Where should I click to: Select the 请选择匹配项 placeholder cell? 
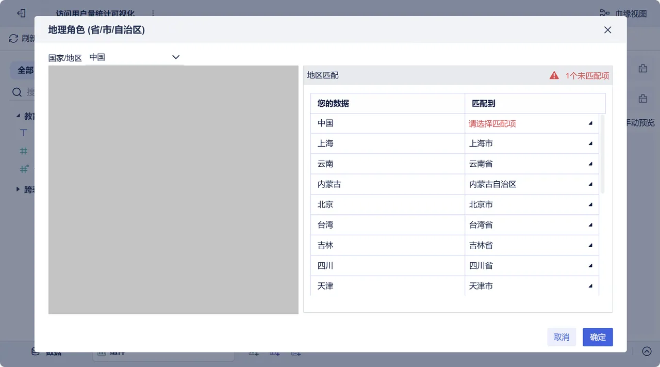(532, 123)
